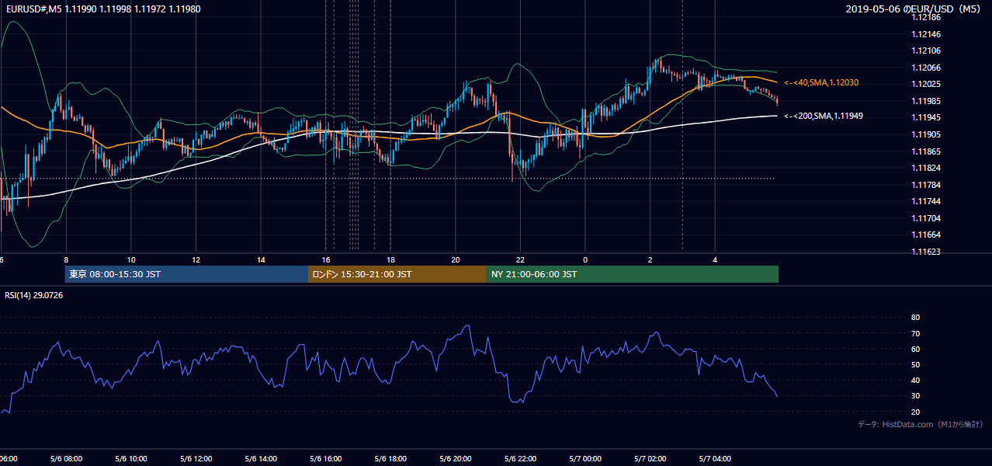Click the 1.11945 price axis label
Viewport: 992px width, 466px height.
click(x=926, y=118)
